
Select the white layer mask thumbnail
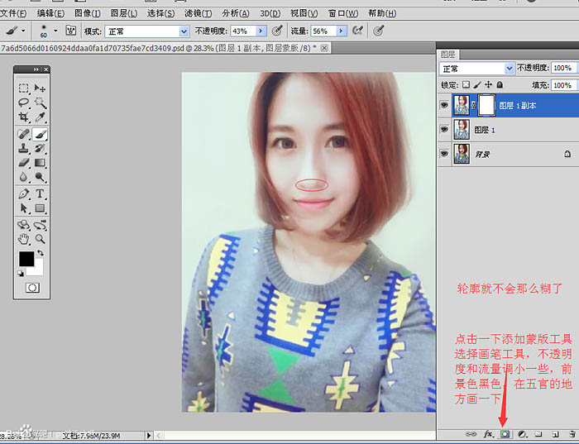click(486, 105)
